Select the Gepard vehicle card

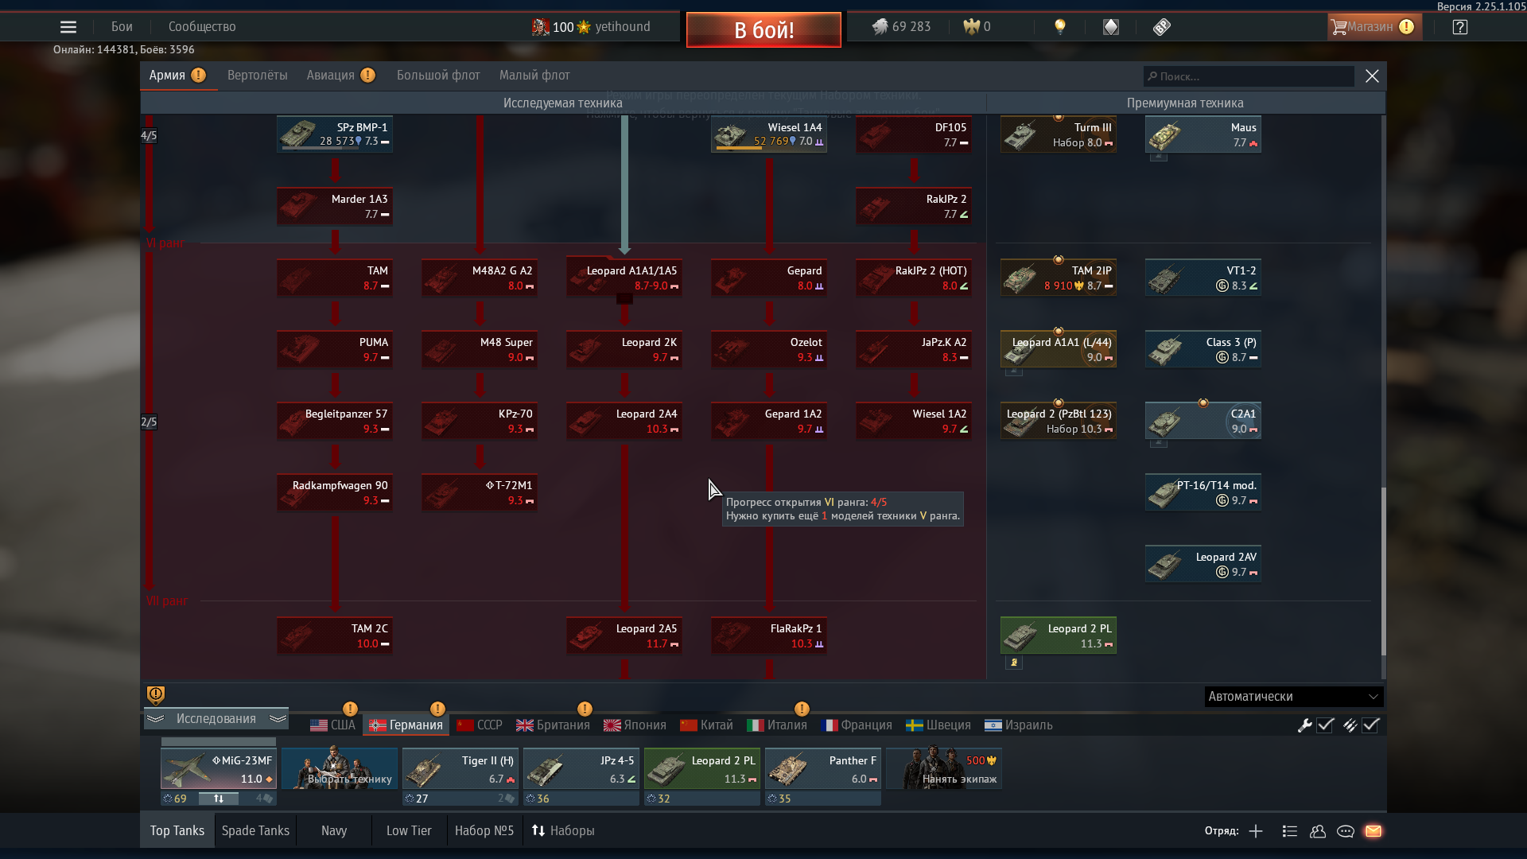point(769,278)
